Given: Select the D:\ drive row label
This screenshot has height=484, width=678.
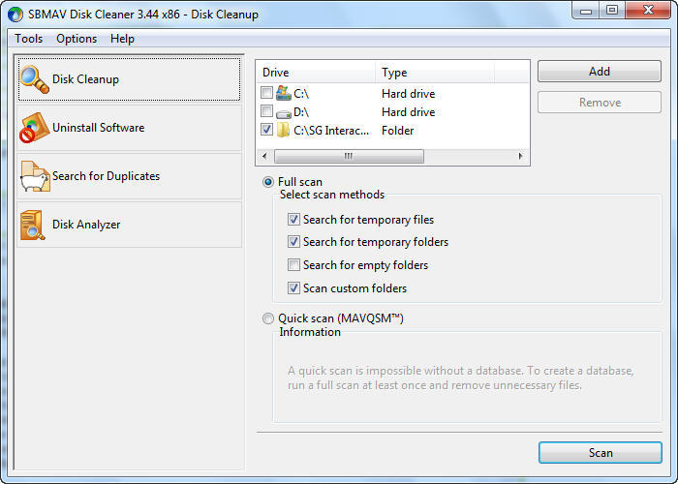Looking at the screenshot, I should click(301, 112).
